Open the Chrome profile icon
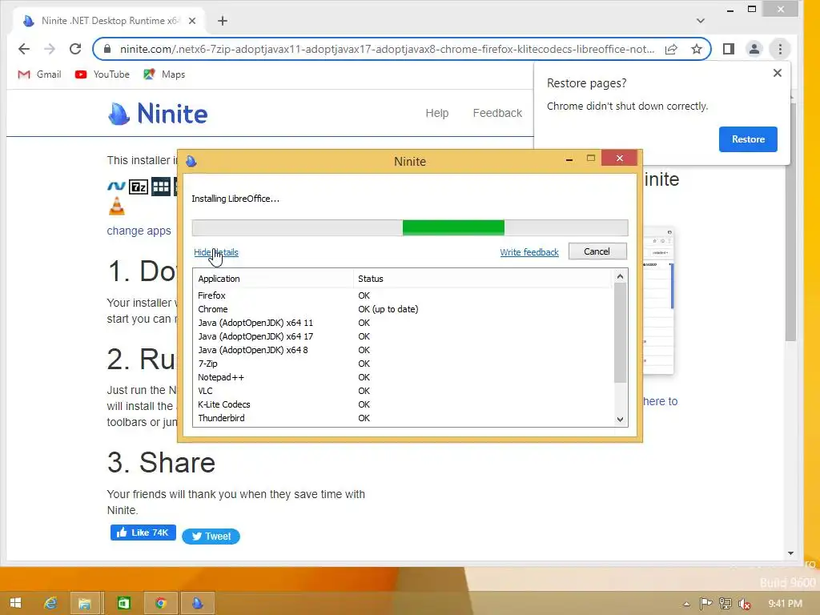 (x=754, y=49)
